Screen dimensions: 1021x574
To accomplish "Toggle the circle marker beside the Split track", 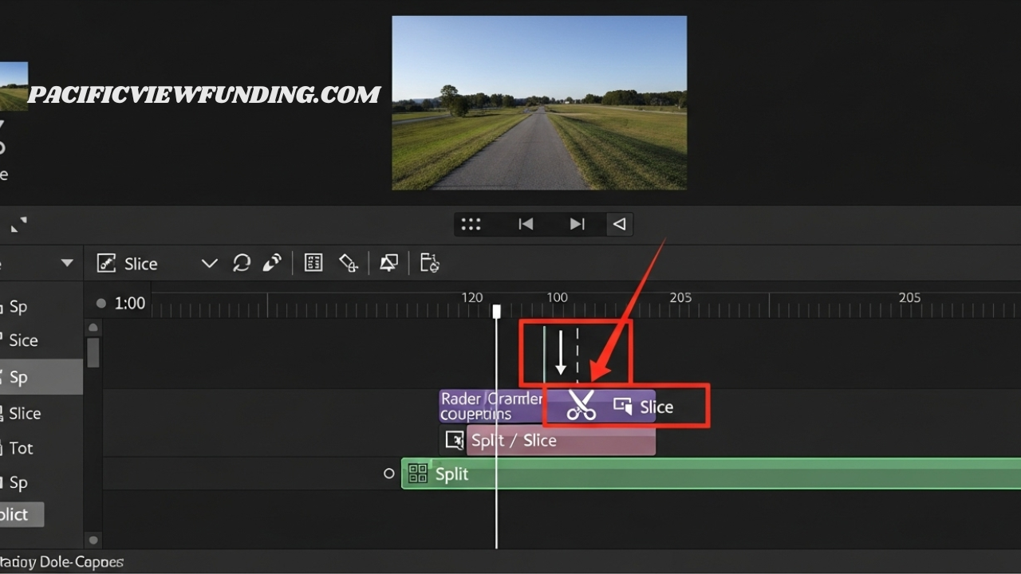I will (x=389, y=473).
